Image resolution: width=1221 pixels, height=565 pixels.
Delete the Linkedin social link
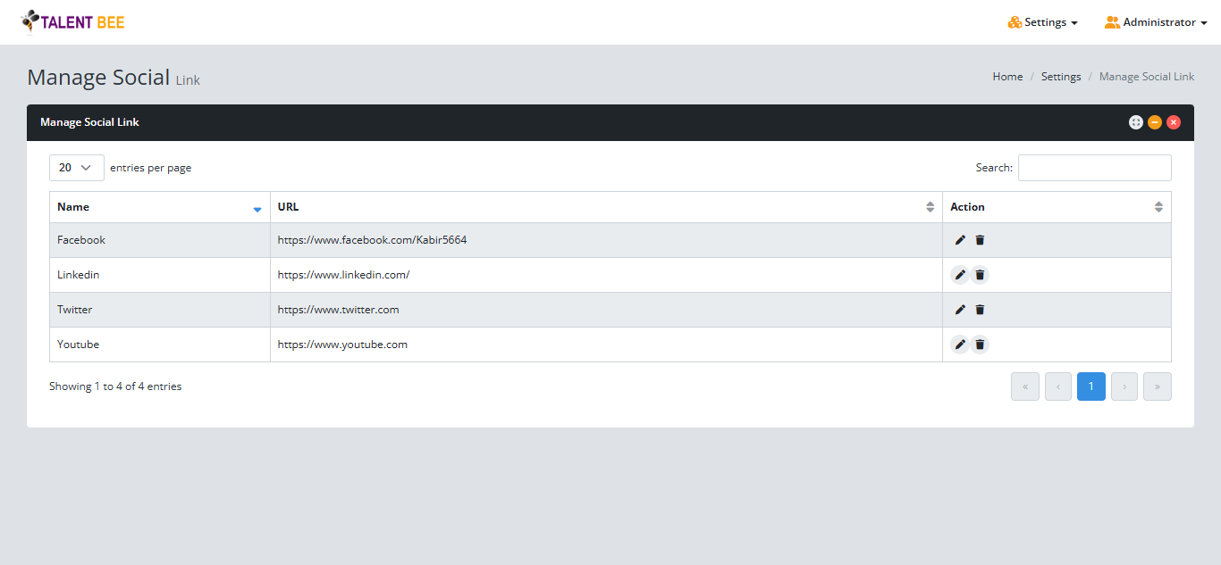[x=980, y=274]
